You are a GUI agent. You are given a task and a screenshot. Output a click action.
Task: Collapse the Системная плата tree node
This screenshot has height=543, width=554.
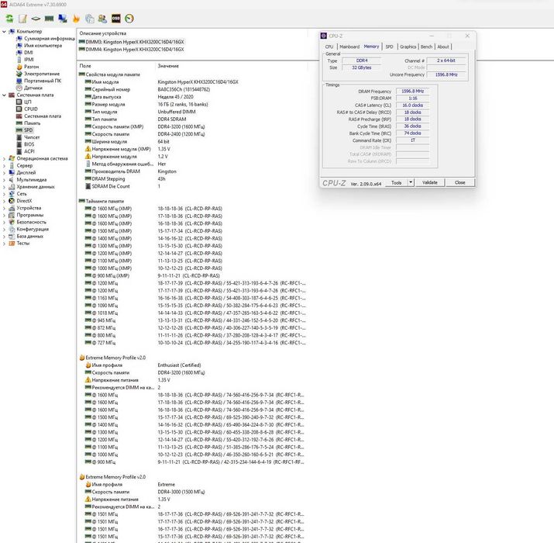point(4,95)
